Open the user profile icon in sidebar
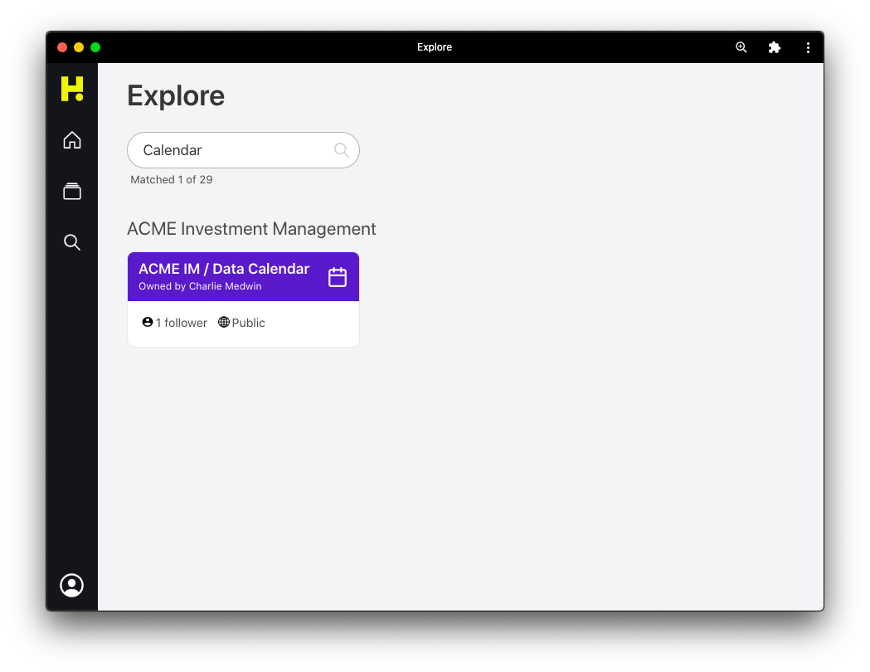The width and height of the screenshot is (870, 672). coord(71,586)
